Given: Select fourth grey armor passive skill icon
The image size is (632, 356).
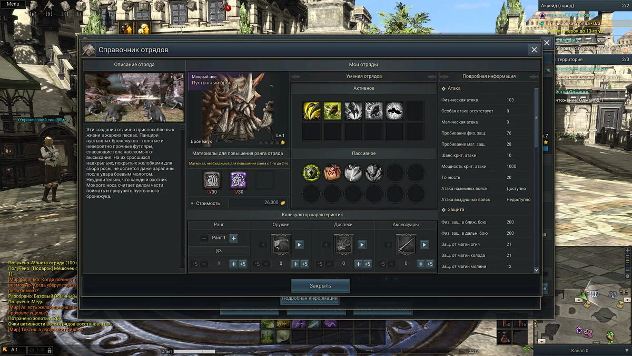Looking at the screenshot, I should tap(374, 172).
